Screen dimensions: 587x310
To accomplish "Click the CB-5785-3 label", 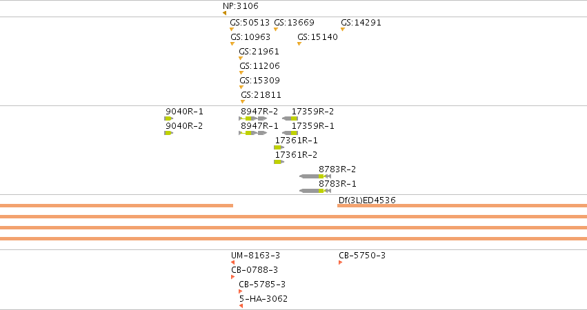I will pos(262,285).
